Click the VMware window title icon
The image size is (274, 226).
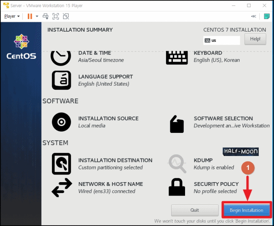(6, 5)
